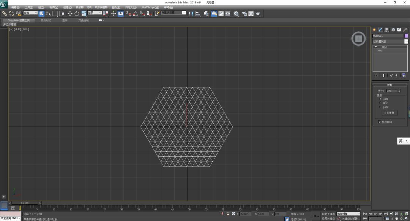
Task: Open the 选定对象 key filter dropdown
Action: [x=348, y=214]
